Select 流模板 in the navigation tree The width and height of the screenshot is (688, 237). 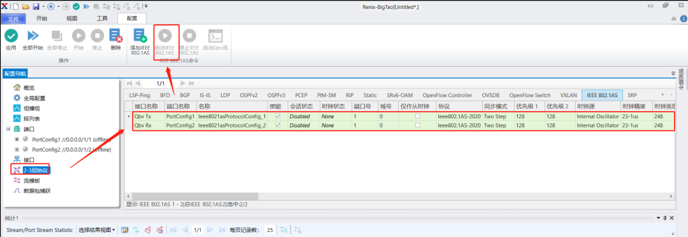coord(32,180)
